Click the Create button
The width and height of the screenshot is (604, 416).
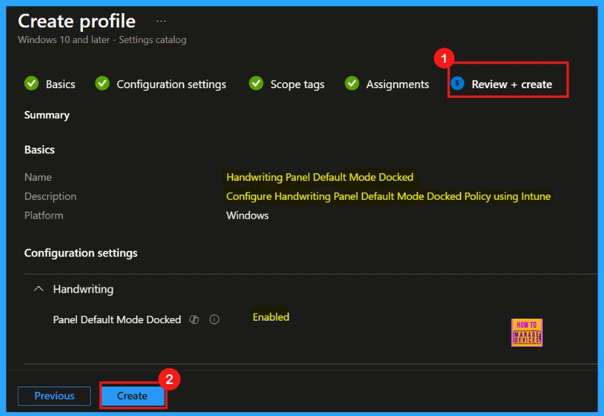132,396
